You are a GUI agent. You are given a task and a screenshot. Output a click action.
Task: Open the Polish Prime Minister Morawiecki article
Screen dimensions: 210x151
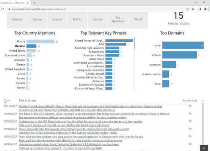74,129
